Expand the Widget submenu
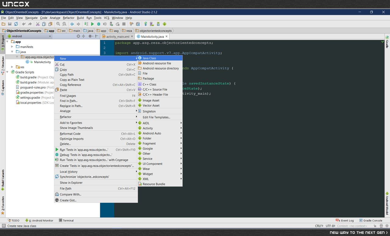Viewport: 390px width, 236px height. [x=160, y=174]
